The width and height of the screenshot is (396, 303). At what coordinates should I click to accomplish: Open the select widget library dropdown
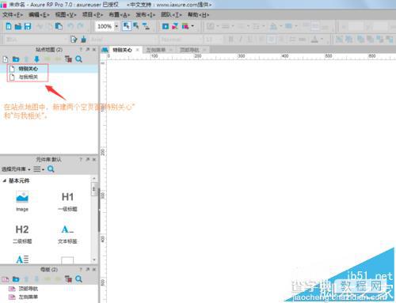[16, 169]
